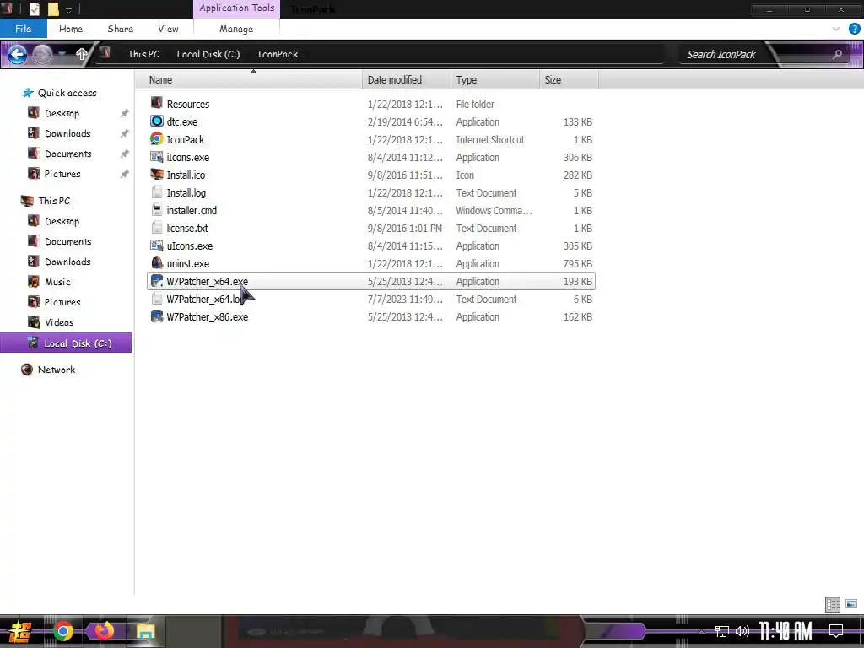Image resolution: width=864 pixels, height=648 pixels.
Task: Open Music under This PC
Action: coord(57,282)
